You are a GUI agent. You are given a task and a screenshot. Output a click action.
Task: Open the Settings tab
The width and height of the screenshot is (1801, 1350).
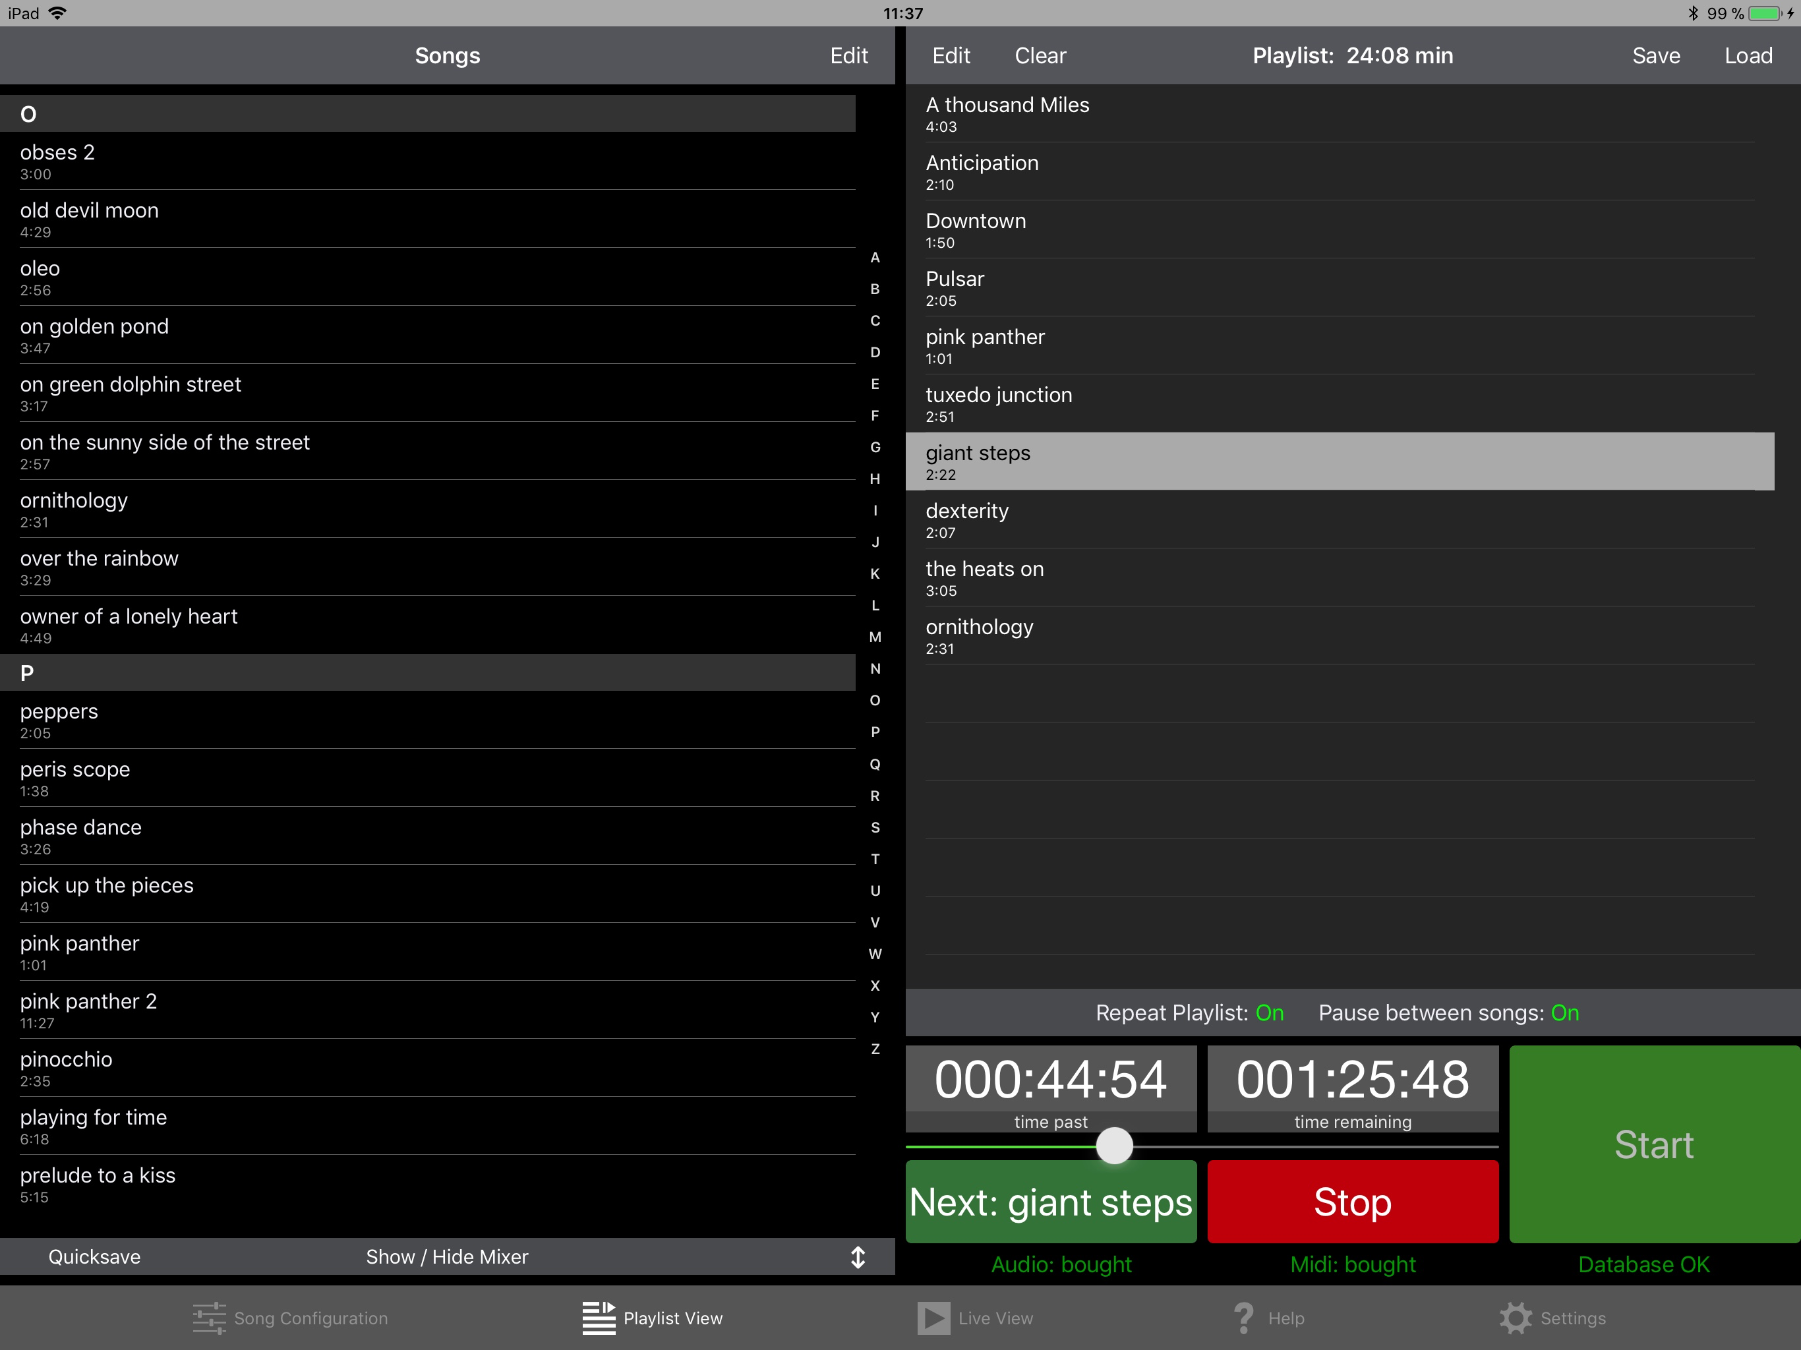(x=1552, y=1318)
